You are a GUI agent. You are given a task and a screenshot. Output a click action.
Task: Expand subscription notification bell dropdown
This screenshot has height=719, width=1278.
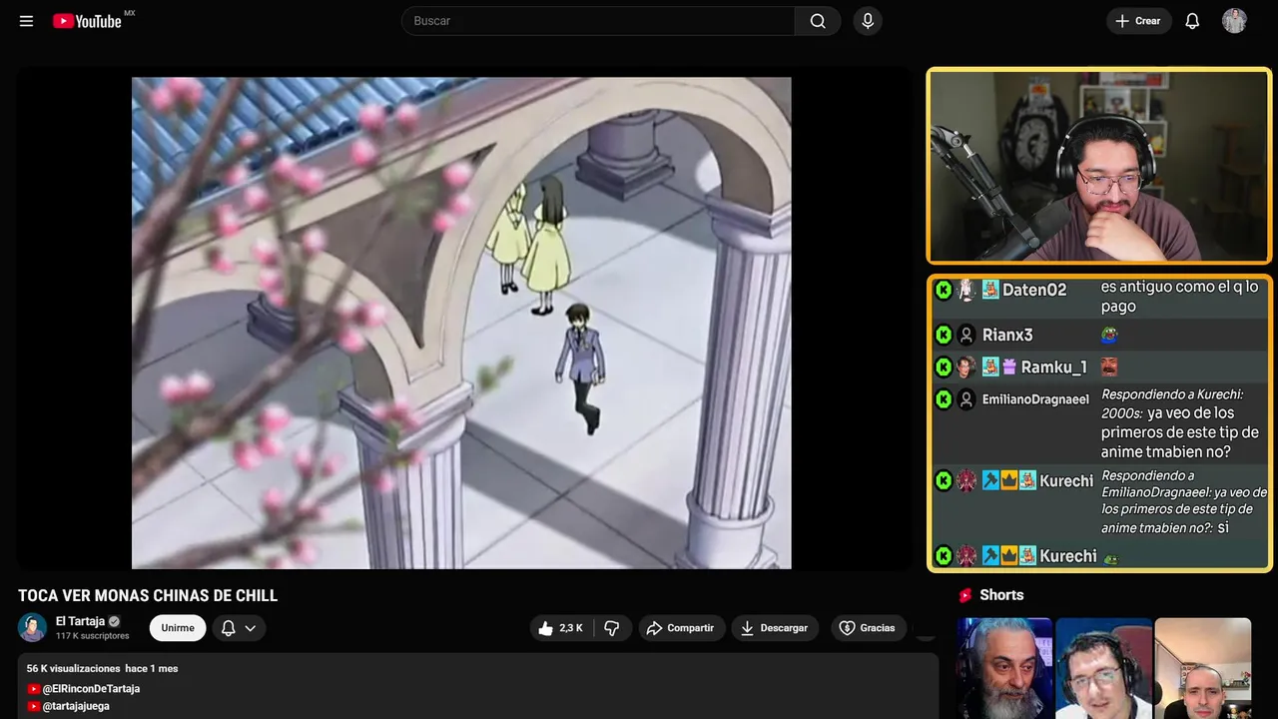pyautogui.click(x=239, y=628)
